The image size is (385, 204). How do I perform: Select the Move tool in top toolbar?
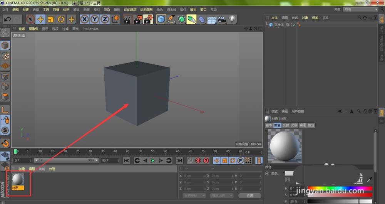[x=40, y=19]
